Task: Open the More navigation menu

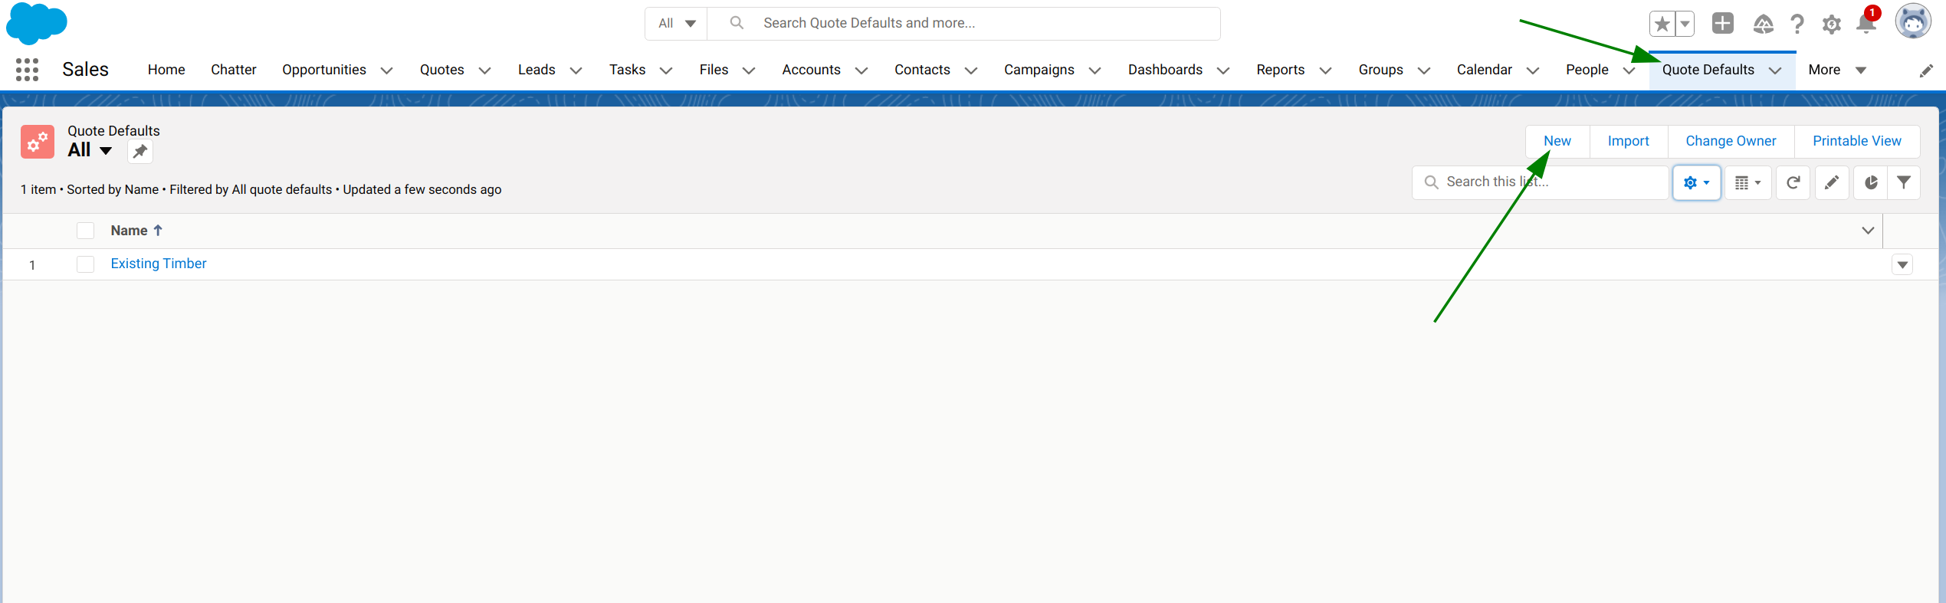Action: click(x=1836, y=70)
